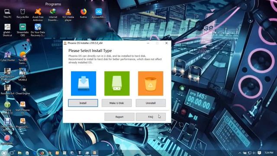Click the Programs desktop group label

53,4
